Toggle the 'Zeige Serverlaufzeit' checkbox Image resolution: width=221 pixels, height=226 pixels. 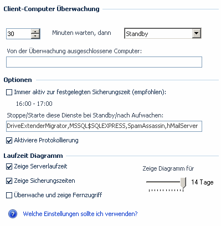9,167
